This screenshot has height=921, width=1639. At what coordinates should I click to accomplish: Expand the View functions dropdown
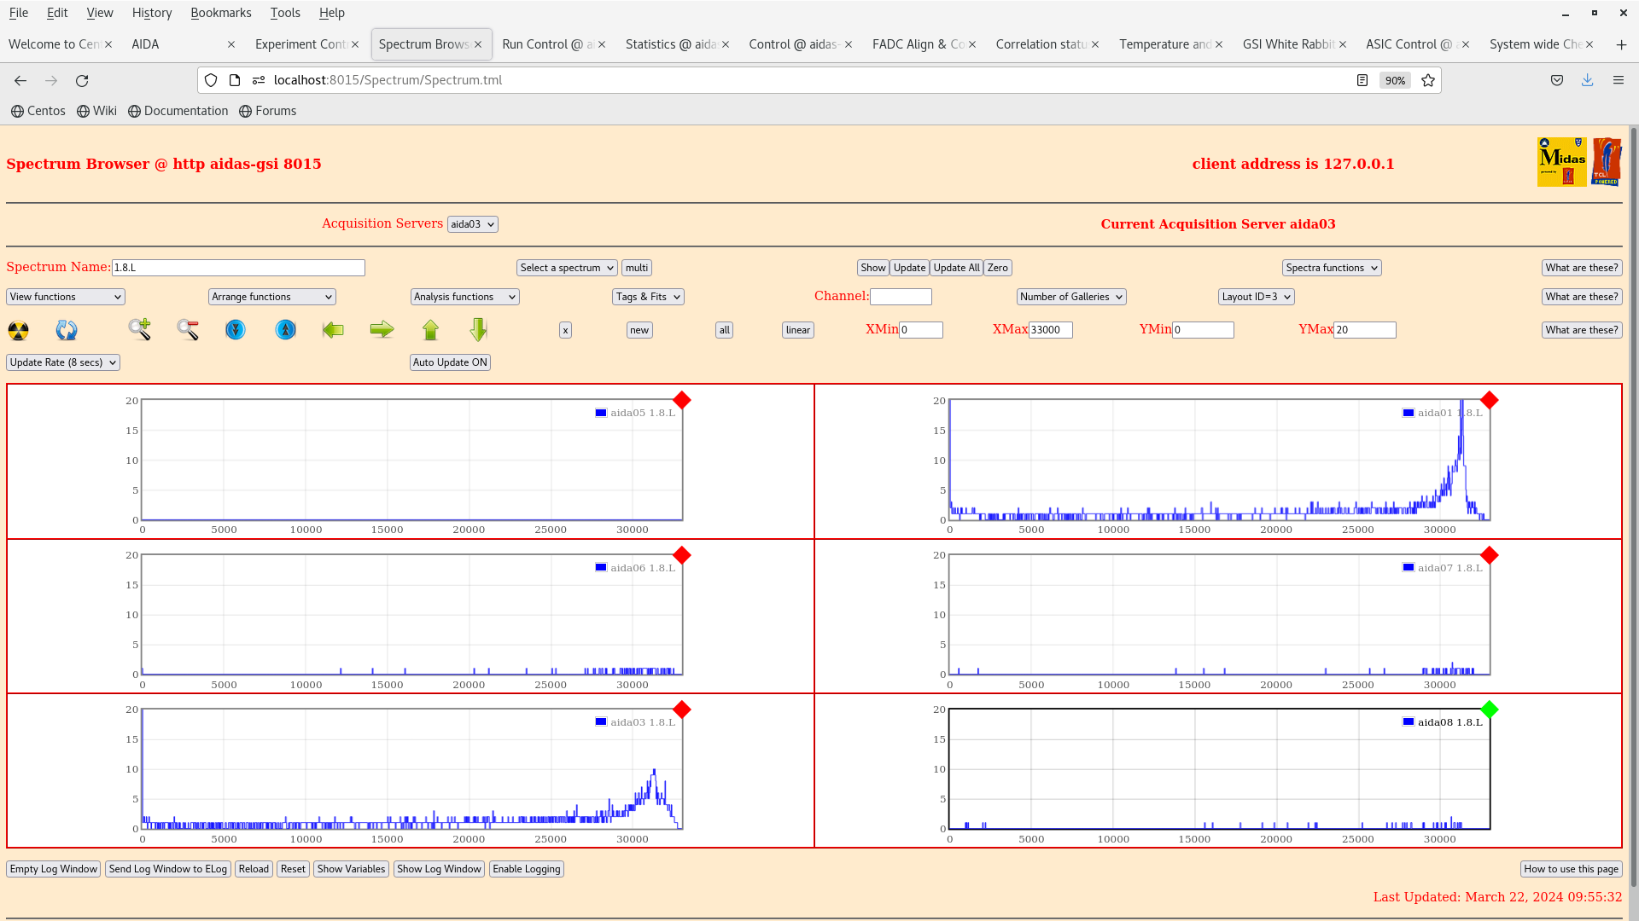tap(66, 297)
